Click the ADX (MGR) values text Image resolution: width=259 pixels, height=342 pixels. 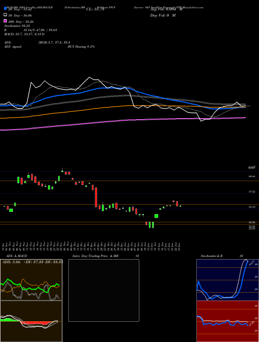point(54,42)
